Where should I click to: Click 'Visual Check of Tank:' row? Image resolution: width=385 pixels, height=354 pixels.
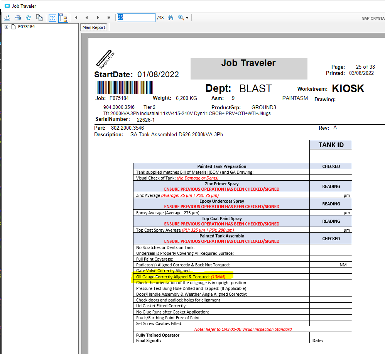[221, 178]
